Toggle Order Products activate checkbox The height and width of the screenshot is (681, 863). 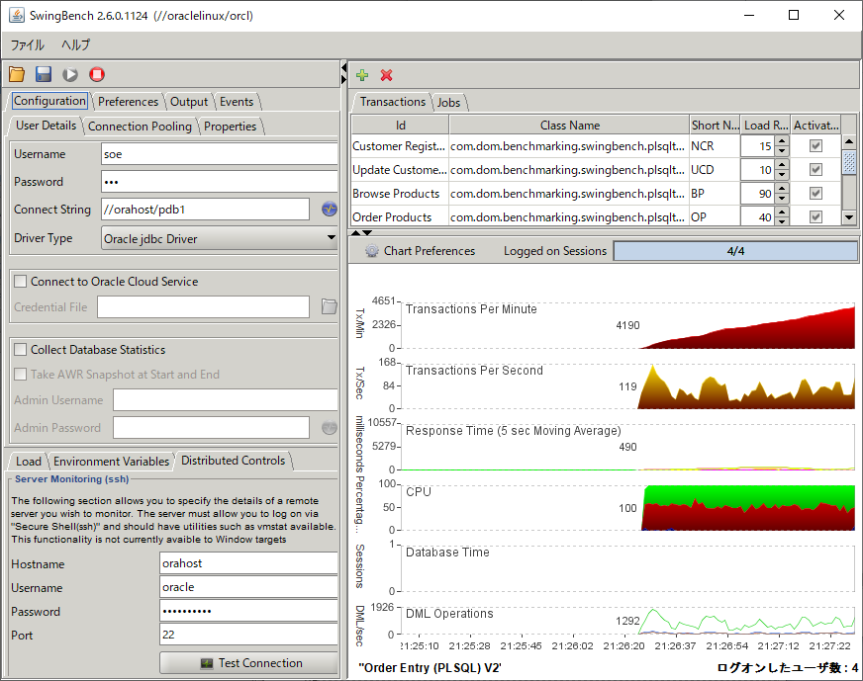pyautogui.click(x=815, y=216)
